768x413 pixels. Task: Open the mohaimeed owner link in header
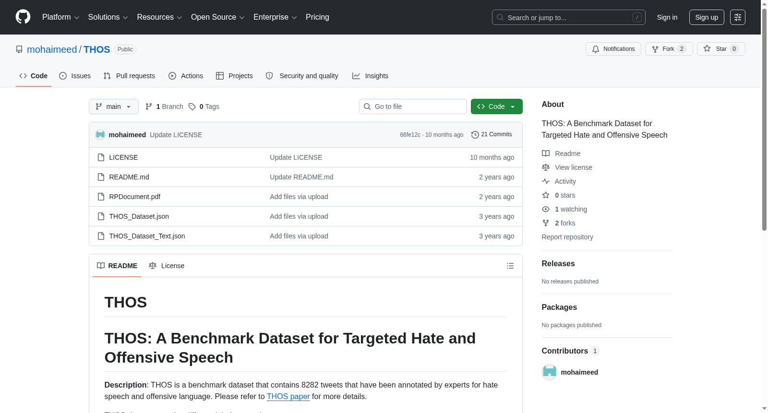point(52,49)
